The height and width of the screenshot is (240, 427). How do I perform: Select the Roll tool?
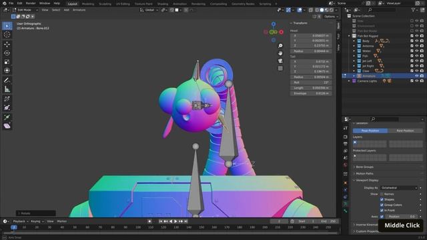(7, 99)
